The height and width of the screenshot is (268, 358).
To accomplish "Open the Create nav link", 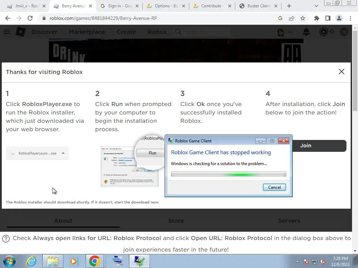I will click(x=126, y=32).
